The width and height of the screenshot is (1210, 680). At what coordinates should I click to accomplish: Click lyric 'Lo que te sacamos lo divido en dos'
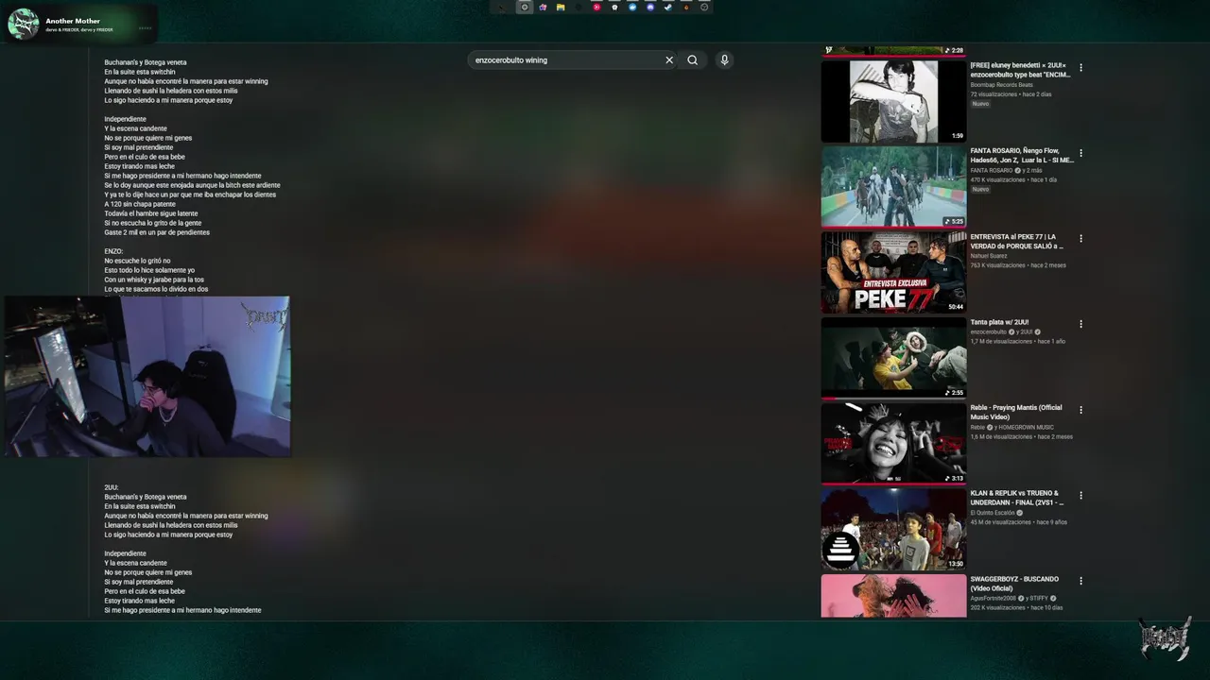point(156,289)
